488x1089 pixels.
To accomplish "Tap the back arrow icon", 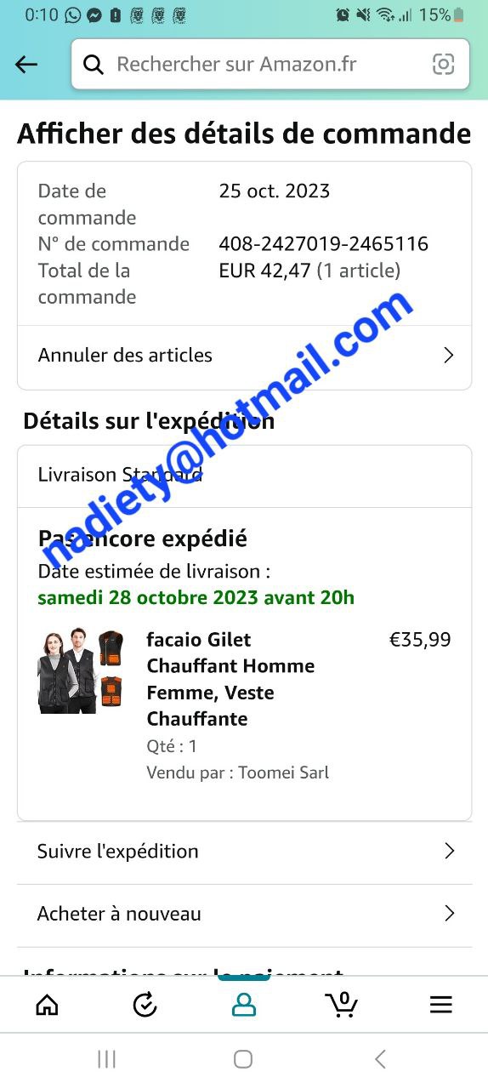I will [26, 65].
